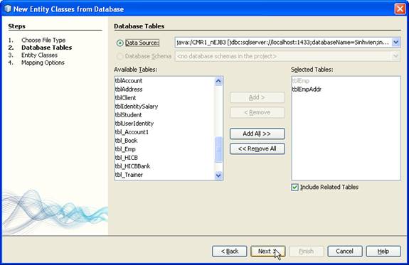Click the << Remove All button
This screenshot has width=409, height=265.
pos(257,148)
